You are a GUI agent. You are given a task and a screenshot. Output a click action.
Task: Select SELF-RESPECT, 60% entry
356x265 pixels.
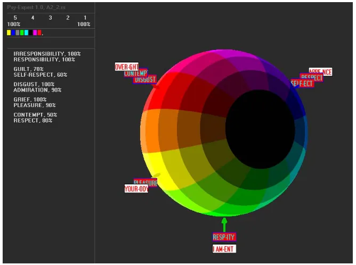point(40,74)
